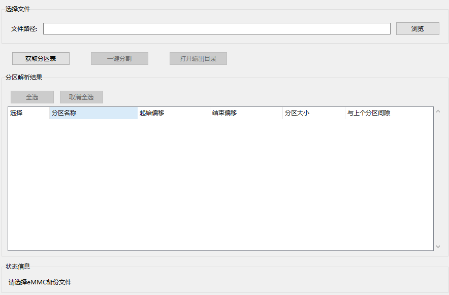This screenshot has height=295, width=449.
Task: Click the 选择文件 group label
Action: 16,8
